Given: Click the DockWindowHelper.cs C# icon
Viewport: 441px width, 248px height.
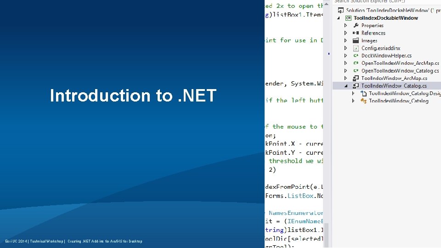Looking at the screenshot, I should (x=356, y=56).
